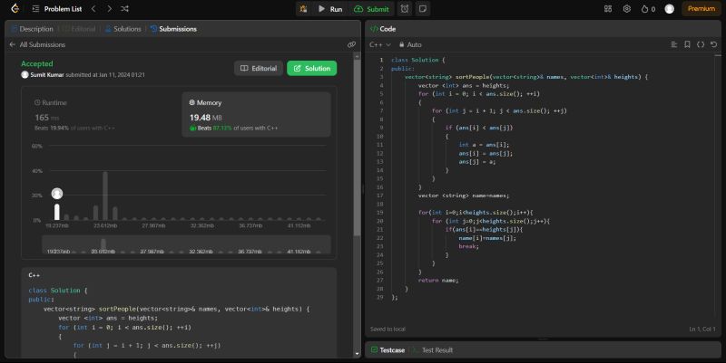Click the braces snippet icon in editor
The height and width of the screenshot is (363, 726).
pyautogui.click(x=701, y=44)
